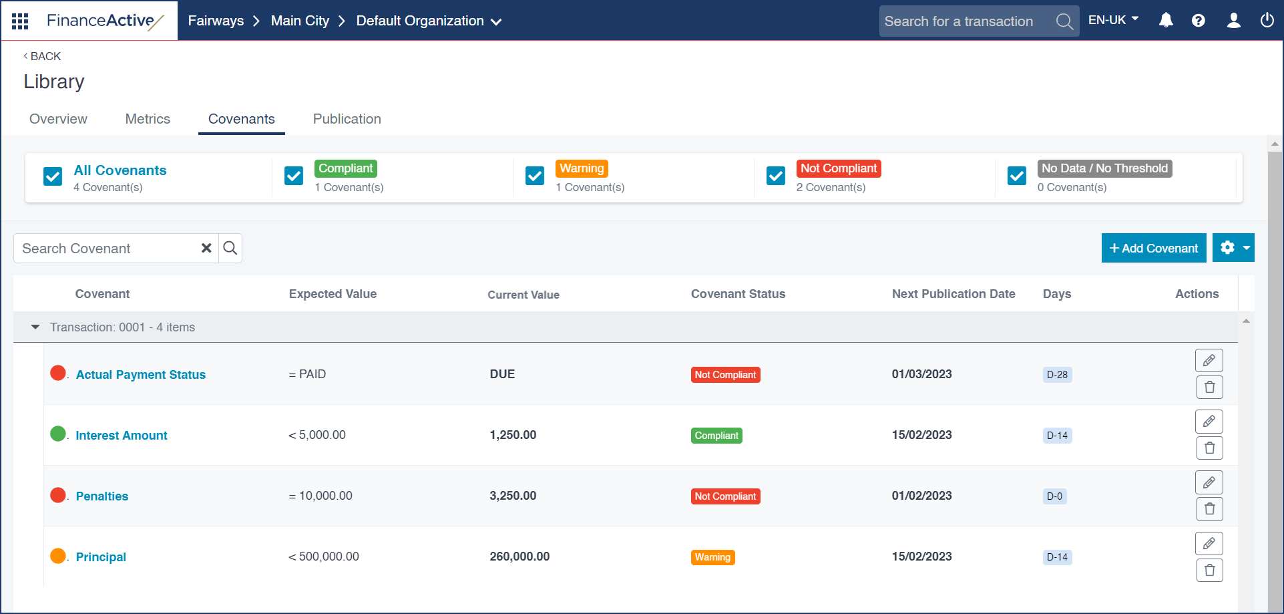The image size is (1284, 614).
Task: Open the EN-UK language dropdown
Action: pyautogui.click(x=1113, y=21)
